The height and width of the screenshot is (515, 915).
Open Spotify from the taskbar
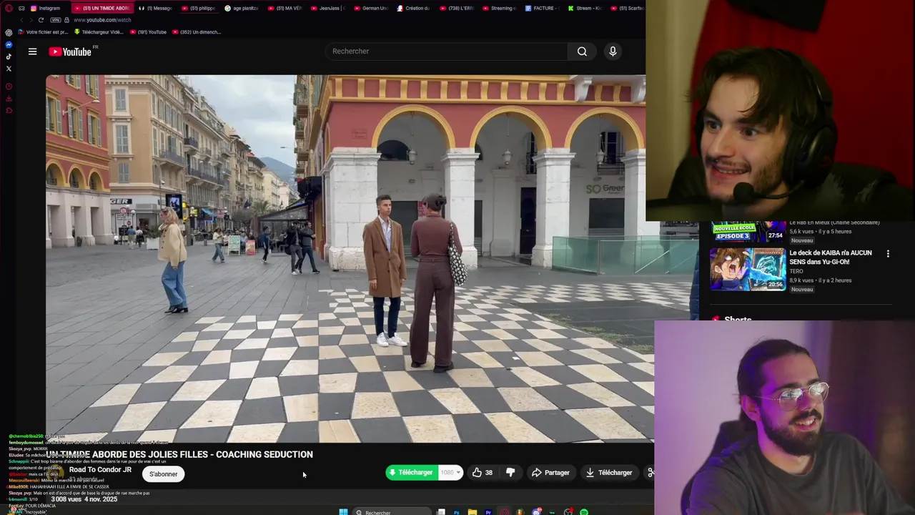(584, 512)
